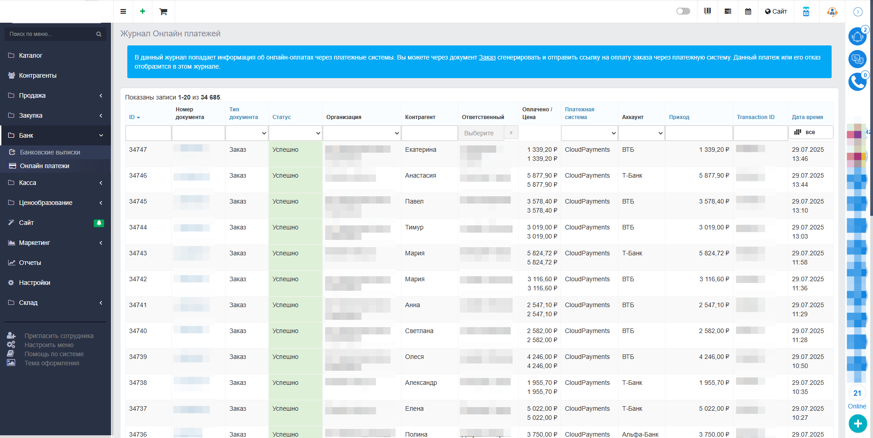Open the Контрагенты menu item

55,75
